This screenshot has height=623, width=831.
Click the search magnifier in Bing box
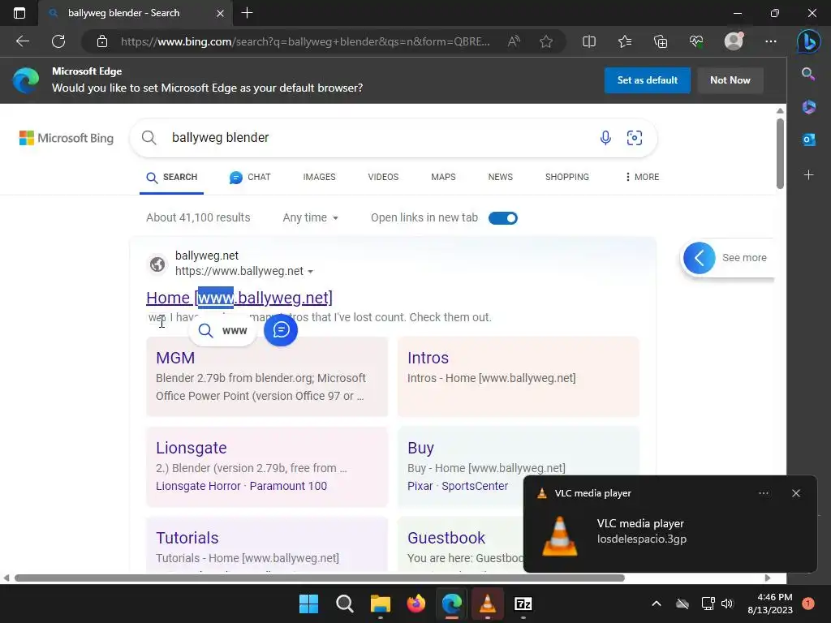tap(149, 138)
